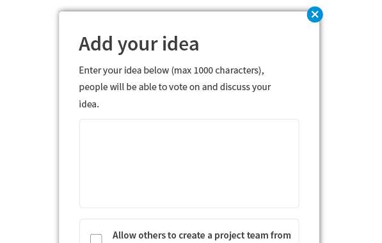The width and height of the screenshot is (382, 243).
Task: Focus the idea text area
Action: click(x=189, y=163)
